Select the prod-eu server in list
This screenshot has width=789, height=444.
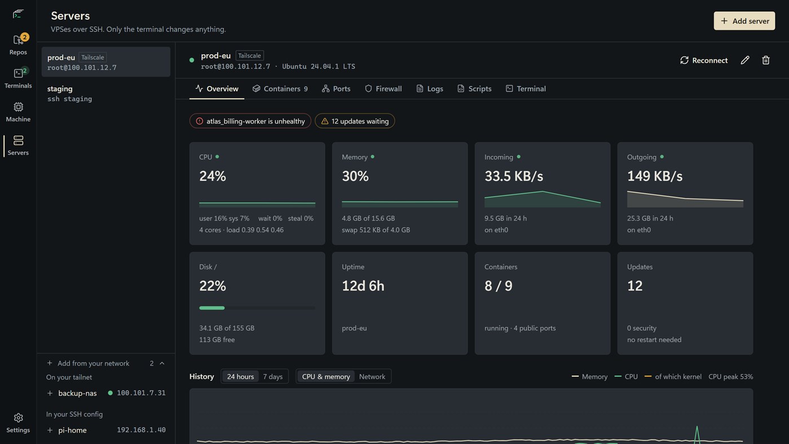106,62
